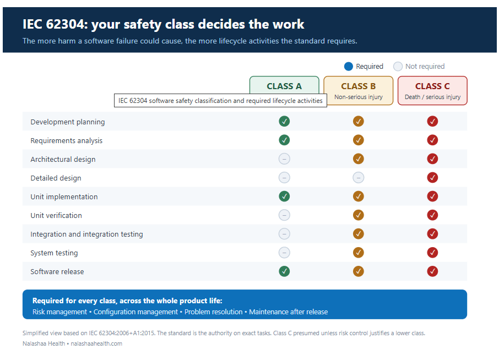Click 'Required for every class' banner heading
This screenshot has height=355, width=499.
127,301
